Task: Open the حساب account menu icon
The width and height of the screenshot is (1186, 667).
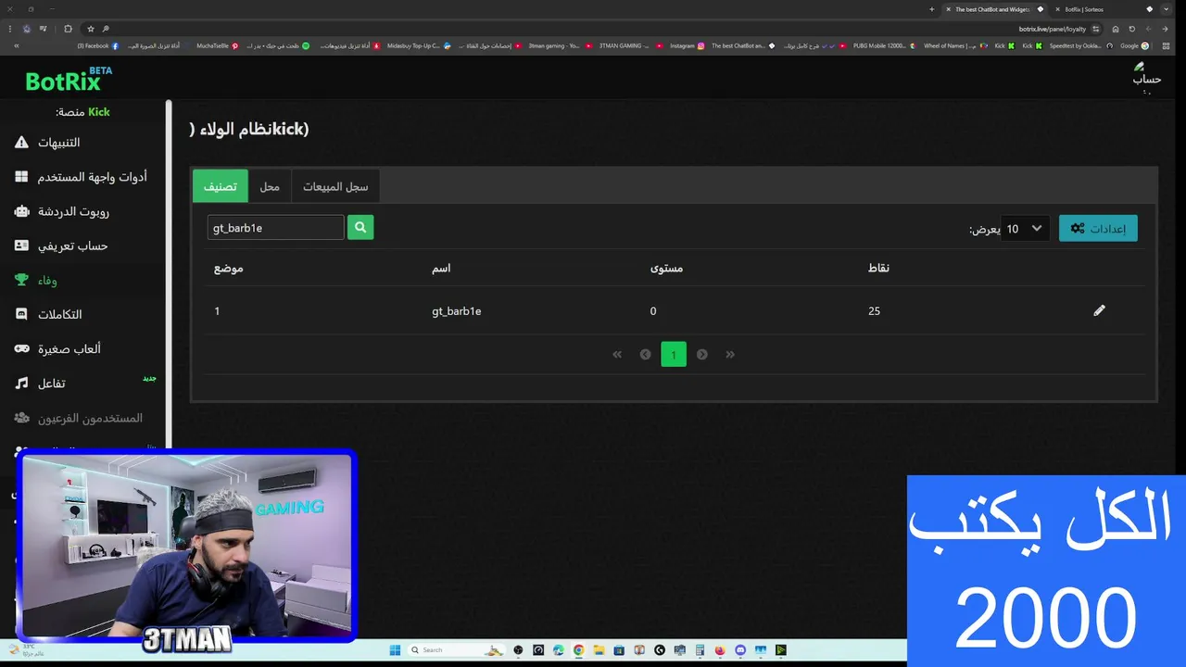Action: [1146, 77]
